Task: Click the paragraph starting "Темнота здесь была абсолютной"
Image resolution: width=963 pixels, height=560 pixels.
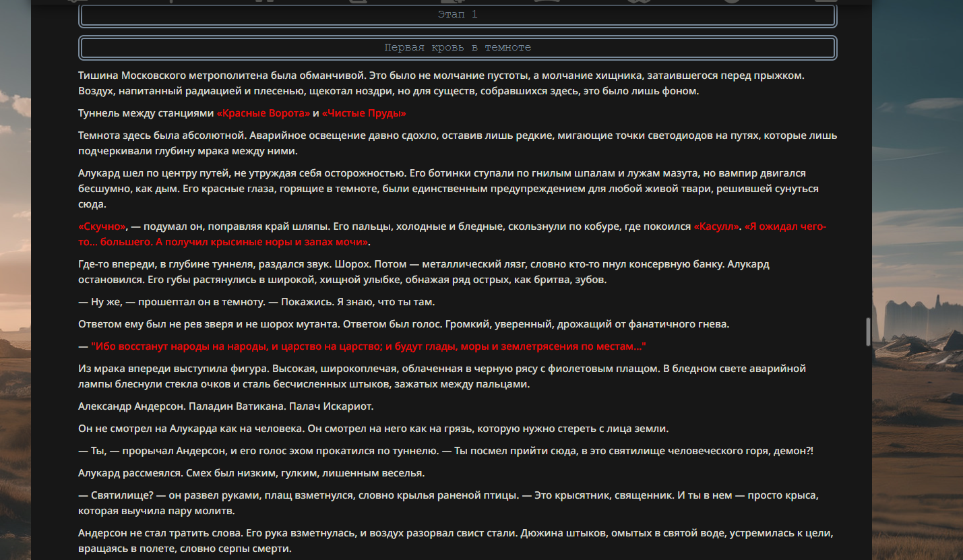Action: coord(458,143)
